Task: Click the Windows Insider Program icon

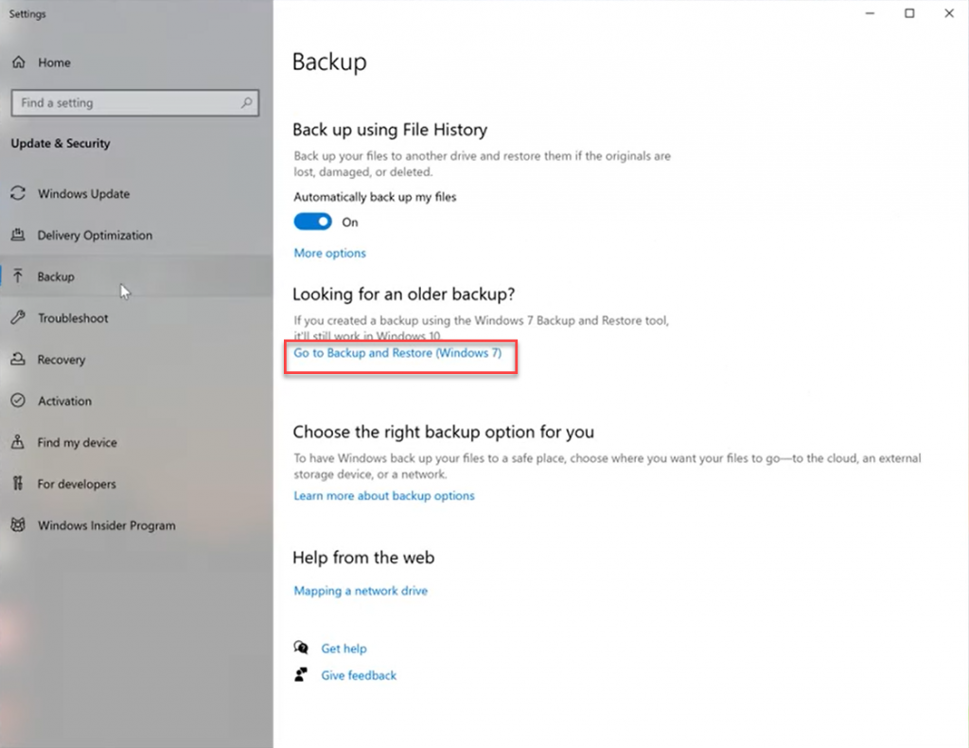Action: [18, 525]
